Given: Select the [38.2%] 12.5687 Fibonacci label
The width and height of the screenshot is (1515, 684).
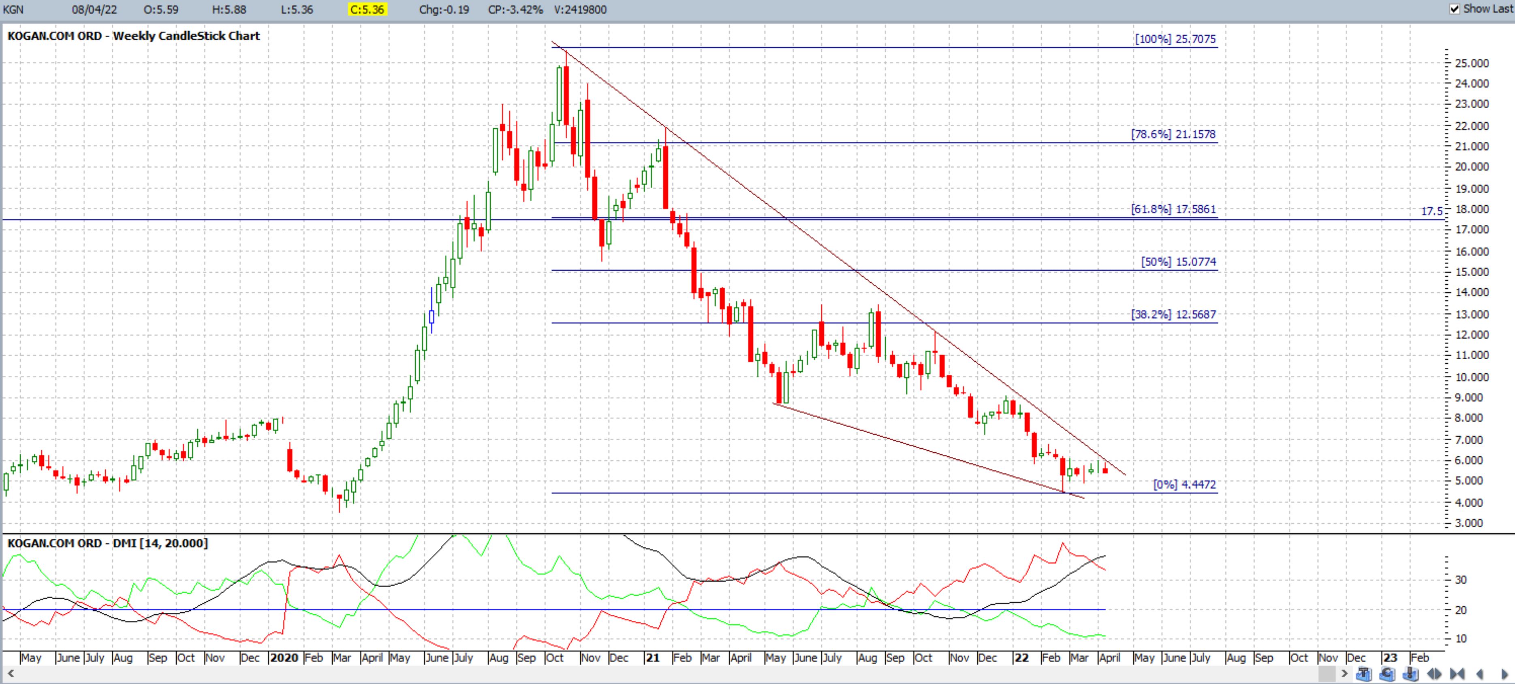Looking at the screenshot, I should point(1173,314).
